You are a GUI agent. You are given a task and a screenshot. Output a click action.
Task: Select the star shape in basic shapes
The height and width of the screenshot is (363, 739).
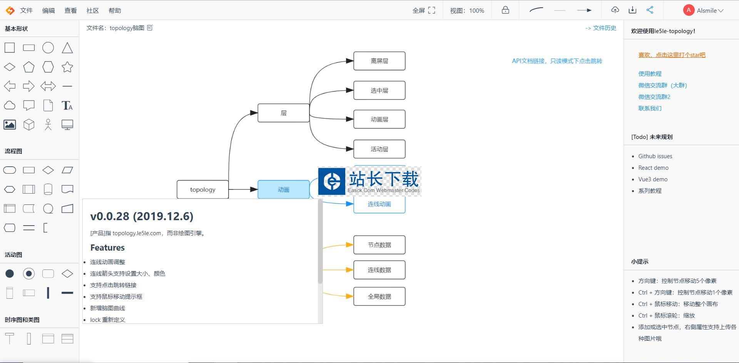[67, 67]
